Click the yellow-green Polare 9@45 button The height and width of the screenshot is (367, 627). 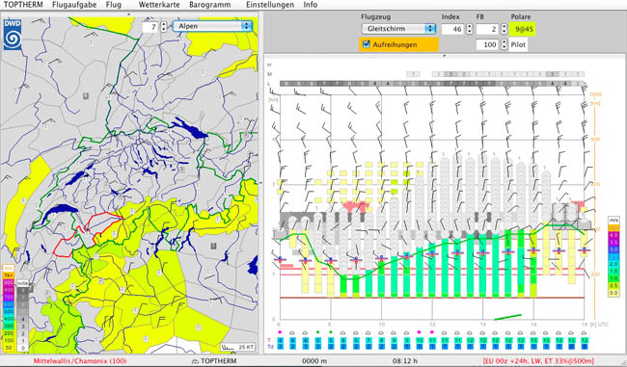tap(523, 29)
